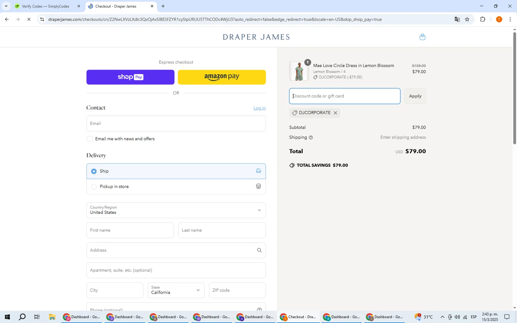Open the tab search dropdown arrow
Image resolution: width=517 pixels, height=323 pixels.
(6, 6)
